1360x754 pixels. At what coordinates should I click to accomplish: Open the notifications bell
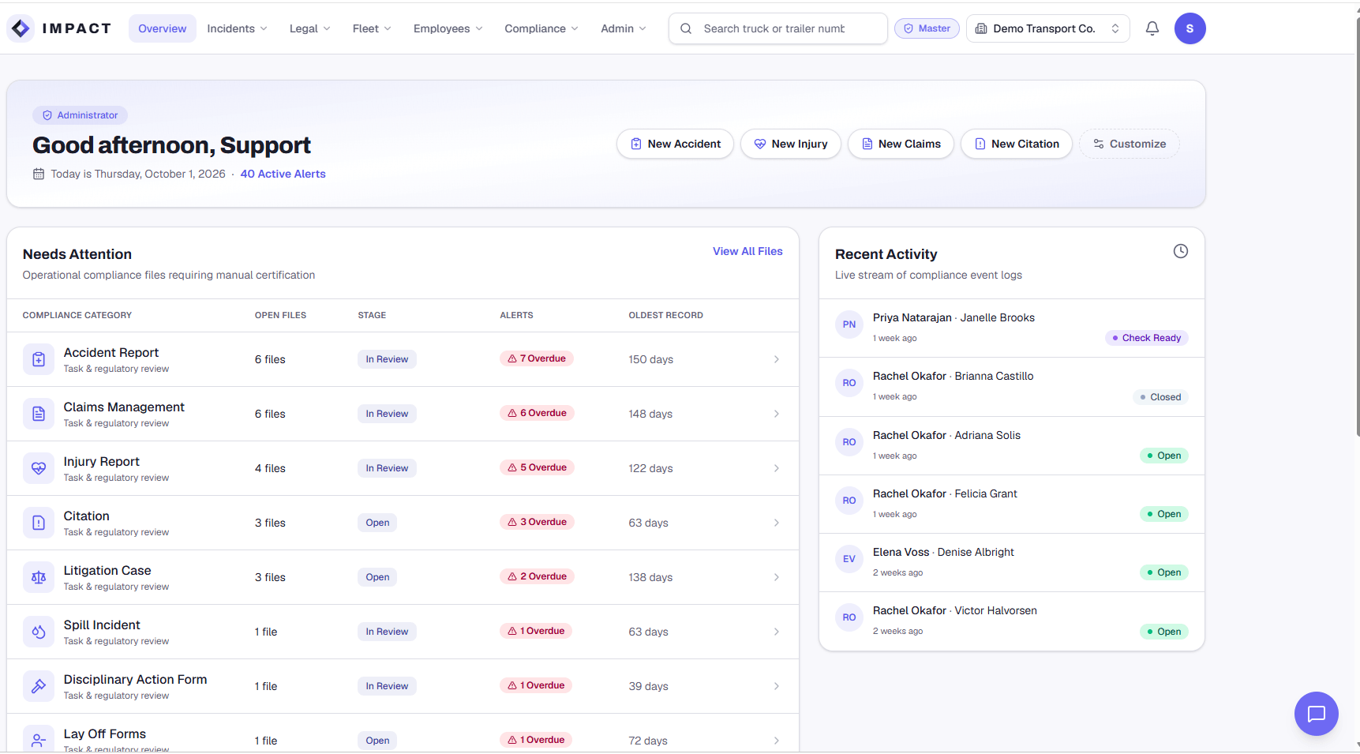1152,28
